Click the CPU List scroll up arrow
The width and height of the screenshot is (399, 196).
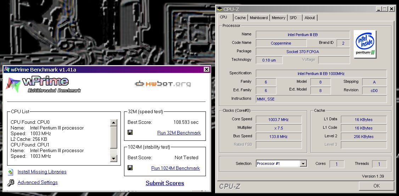click(113, 122)
